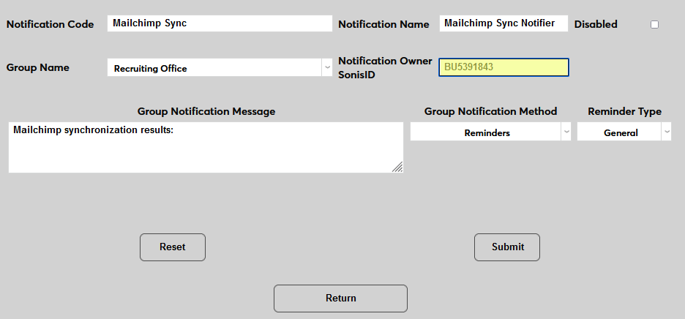This screenshot has height=319, width=685.
Task: Click the Group Notification Method heading
Action: [490, 111]
